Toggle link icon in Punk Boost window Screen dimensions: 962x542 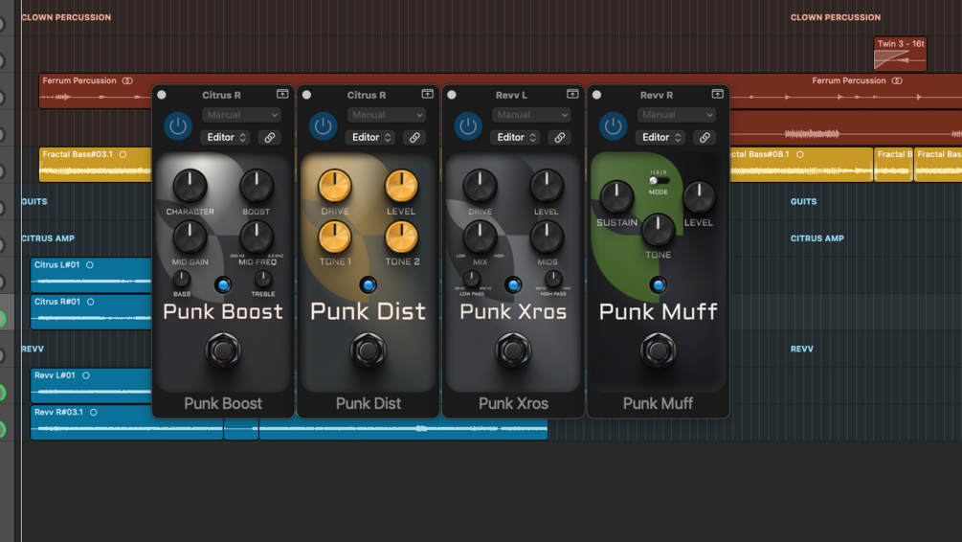coord(269,138)
